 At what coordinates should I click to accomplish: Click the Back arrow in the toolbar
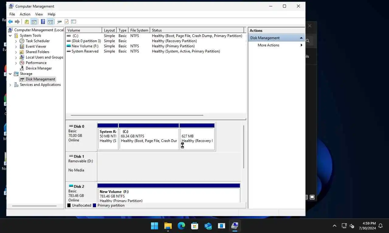(10, 22)
